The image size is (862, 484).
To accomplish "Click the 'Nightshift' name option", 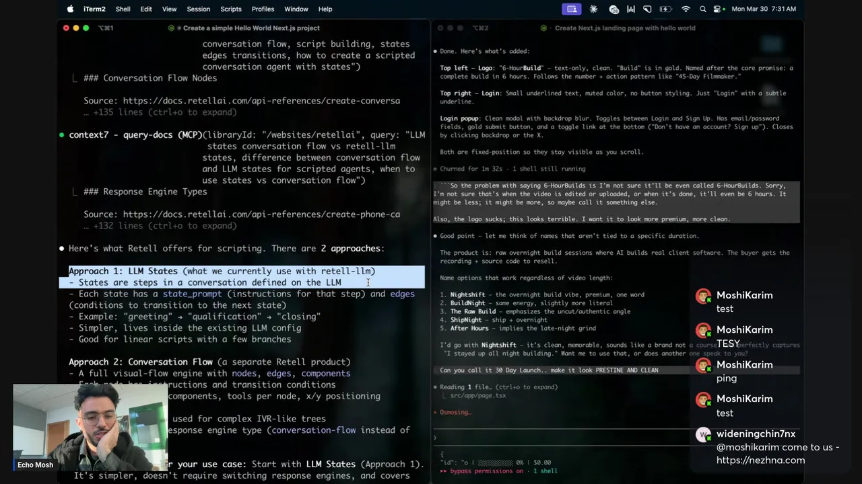I will click(x=469, y=294).
